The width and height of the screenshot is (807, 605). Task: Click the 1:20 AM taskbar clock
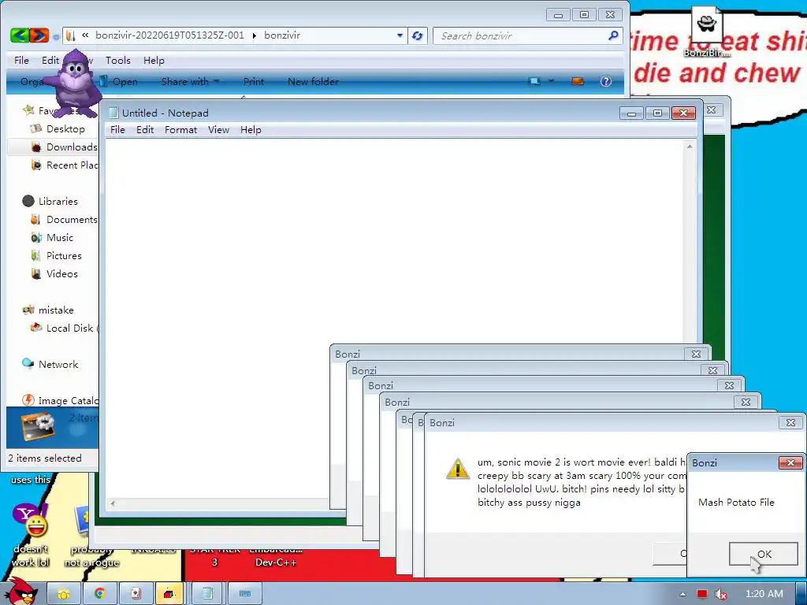click(x=764, y=594)
